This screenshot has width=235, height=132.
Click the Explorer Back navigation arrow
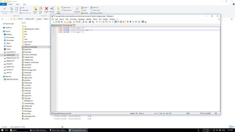pyautogui.click(x=2, y=19)
